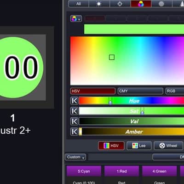Click the 'Red' palette label text

point(122,183)
